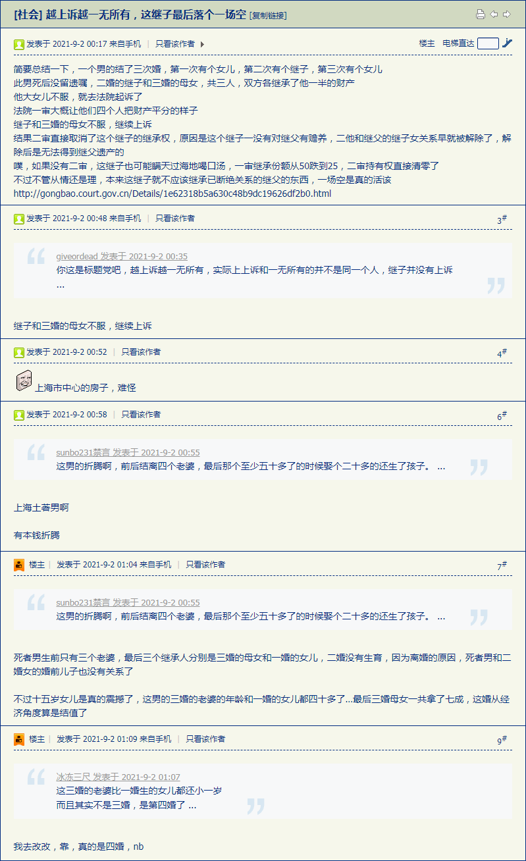Click the timestamp 发表于 2021-9-2 00:52

coord(66,352)
